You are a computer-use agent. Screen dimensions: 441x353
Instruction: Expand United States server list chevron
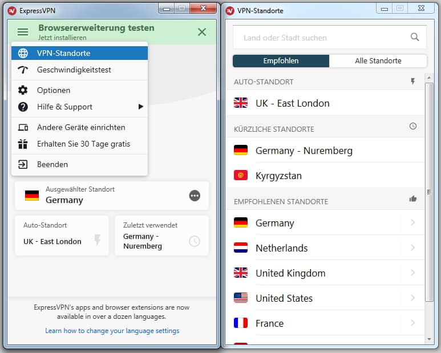coord(412,298)
